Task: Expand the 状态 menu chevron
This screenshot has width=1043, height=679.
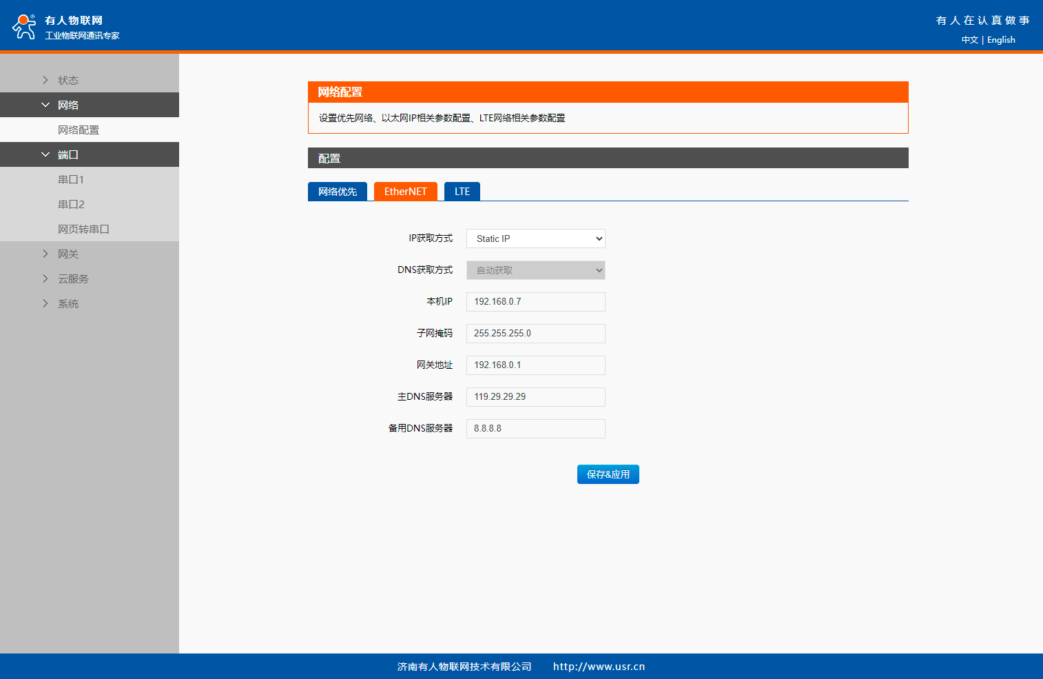Action: 45,80
